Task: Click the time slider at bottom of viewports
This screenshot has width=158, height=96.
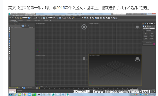Action: tap(41, 86)
